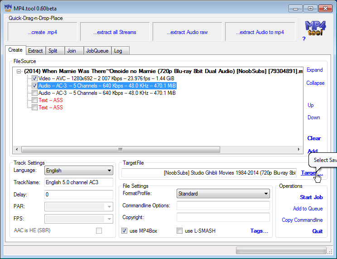This screenshot has width=337, height=259.
Task: Click the Tags... link
Action: pyautogui.click(x=259, y=231)
